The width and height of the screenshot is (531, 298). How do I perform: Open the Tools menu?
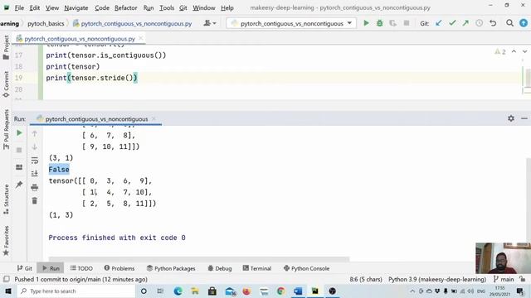[167, 7]
